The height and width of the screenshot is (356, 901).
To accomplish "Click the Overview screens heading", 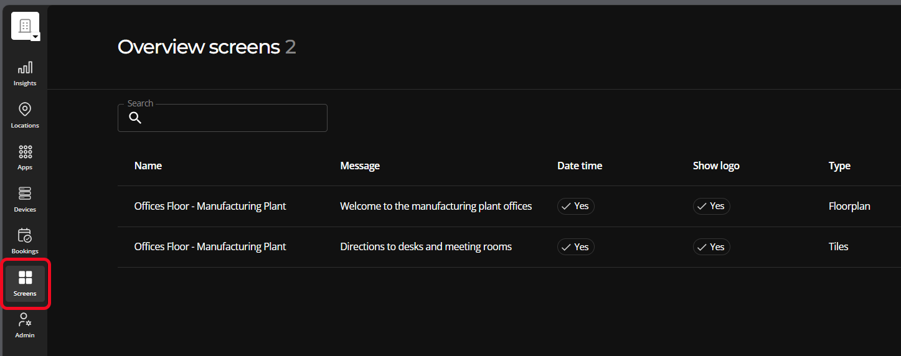I will (x=207, y=47).
